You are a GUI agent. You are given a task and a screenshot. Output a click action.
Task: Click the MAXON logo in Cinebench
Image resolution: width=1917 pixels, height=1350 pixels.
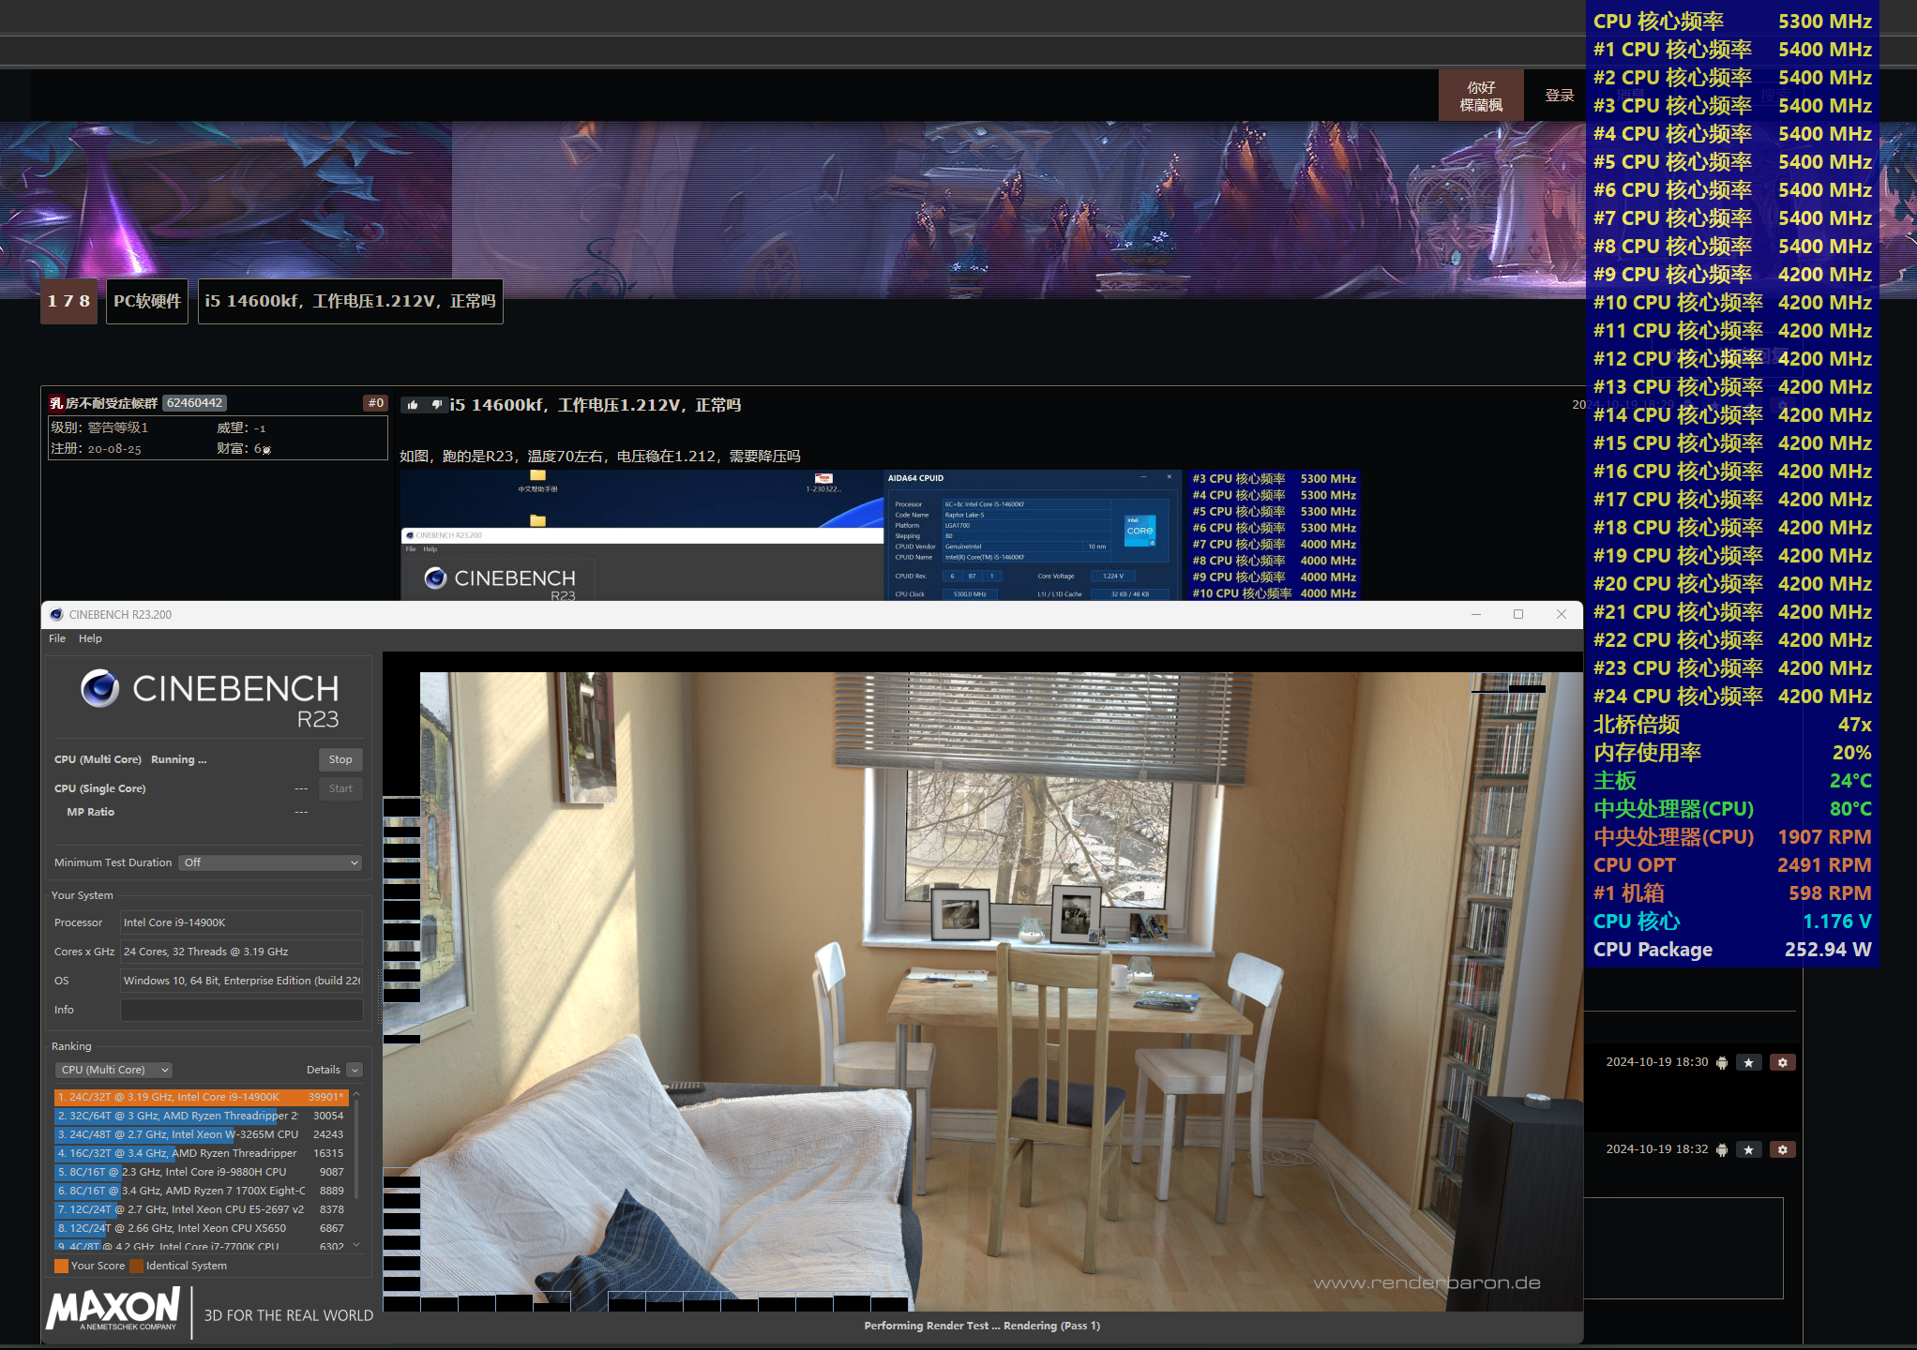click(x=113, y=1308)
